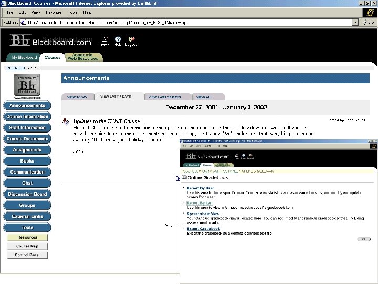
Task: Click Logout icon in the Gradebook window
Action: coord(250,157)
